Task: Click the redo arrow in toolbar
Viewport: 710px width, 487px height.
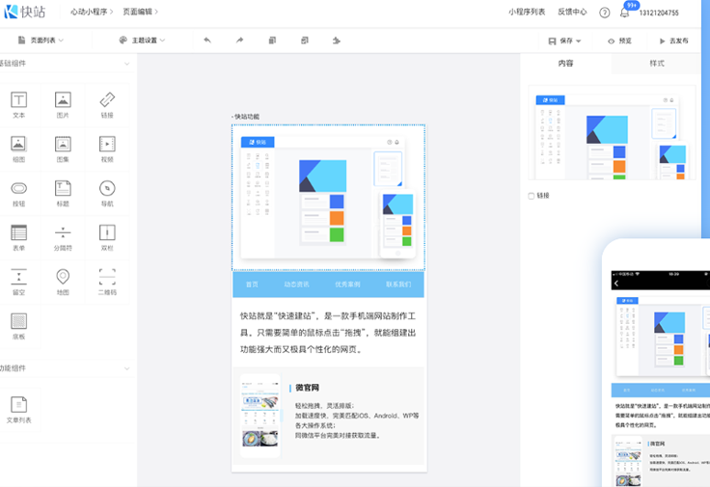Action: point(239,41)
